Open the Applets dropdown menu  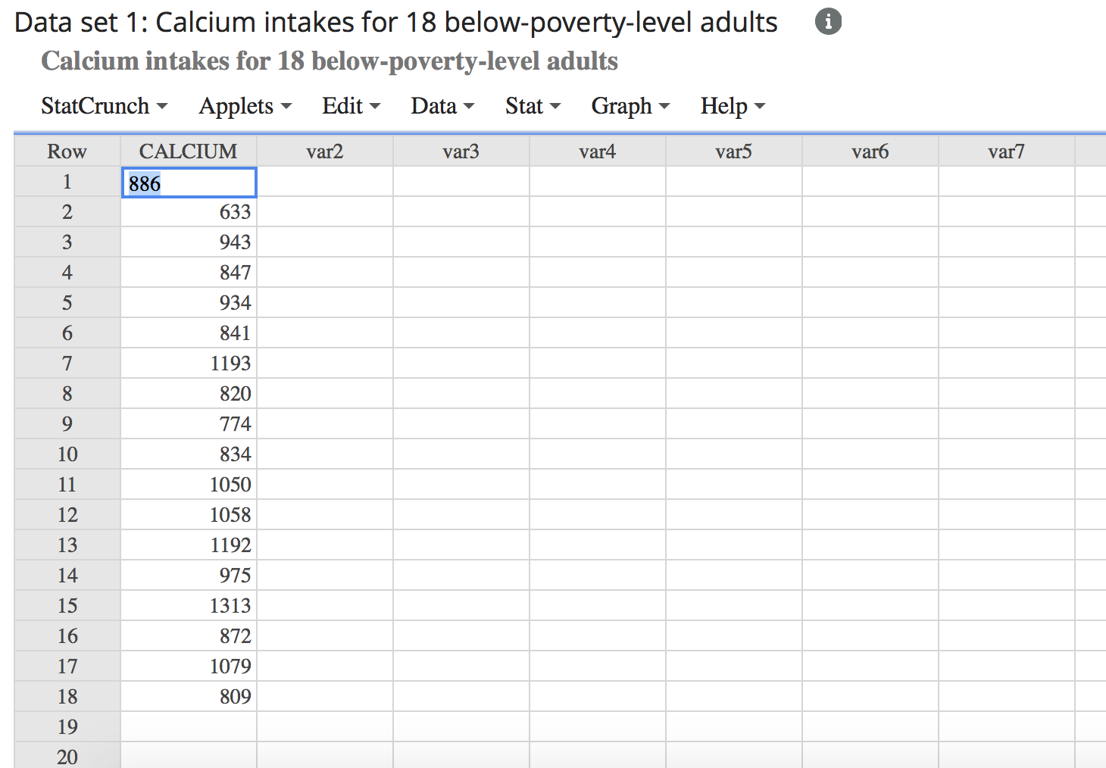245,106
